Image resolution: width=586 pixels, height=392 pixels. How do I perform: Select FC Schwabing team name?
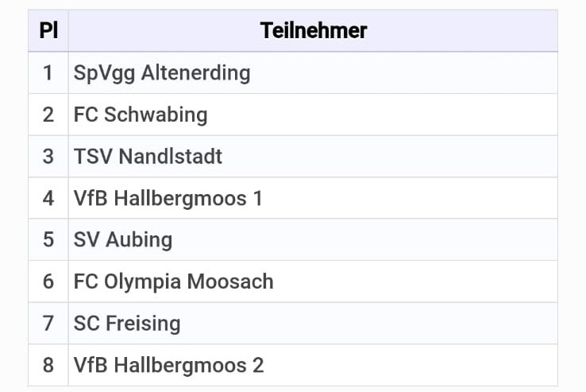point(141,114)
